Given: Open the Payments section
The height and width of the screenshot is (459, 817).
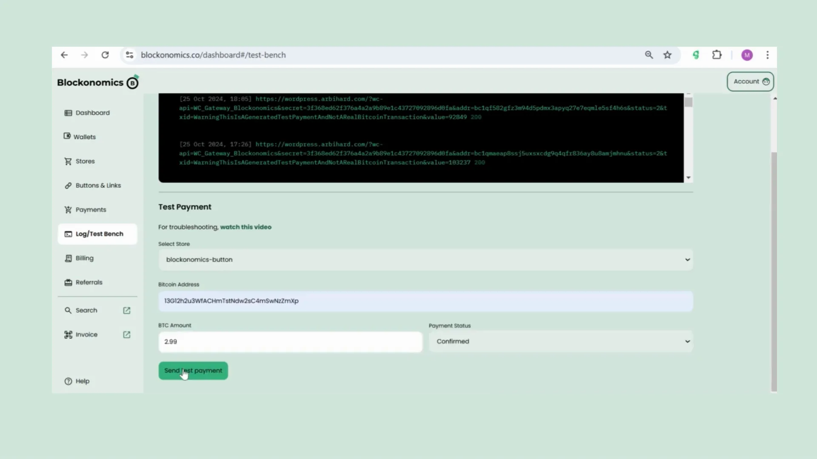Looking at the screenshot, I should (90, 209).
